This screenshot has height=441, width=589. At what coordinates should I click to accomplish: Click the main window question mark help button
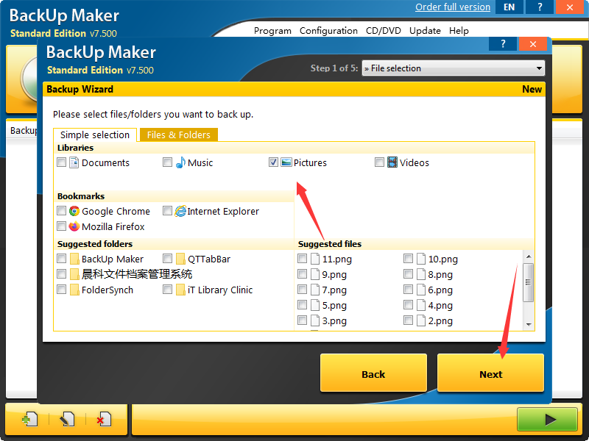click(540, 7)
